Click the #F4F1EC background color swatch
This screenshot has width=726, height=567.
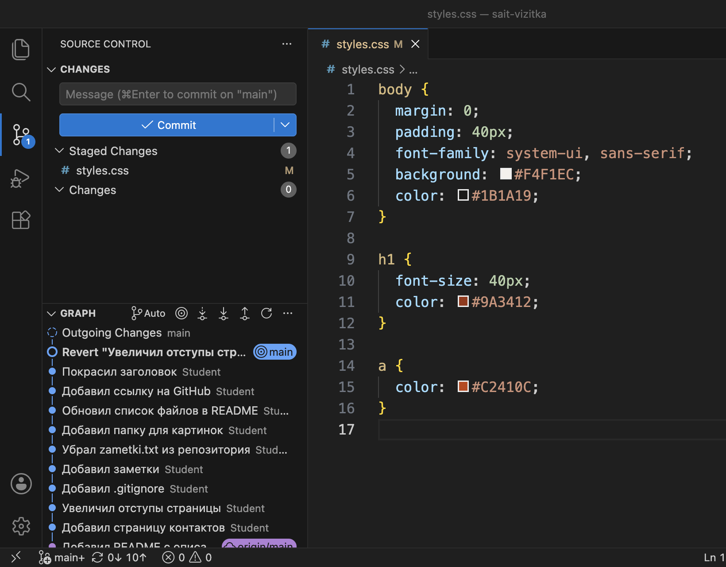coord(506,174)
